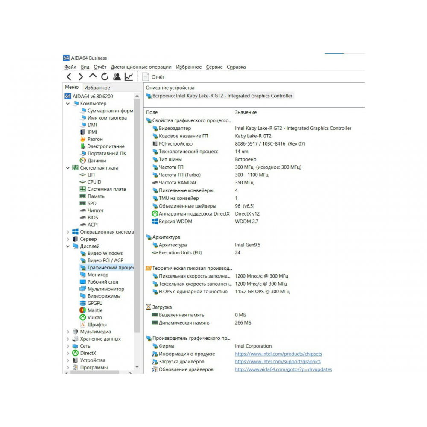Viewport: 427px width, 427px height.
Task: Collapse the Компьютер tree node
Action: point(68,103)
